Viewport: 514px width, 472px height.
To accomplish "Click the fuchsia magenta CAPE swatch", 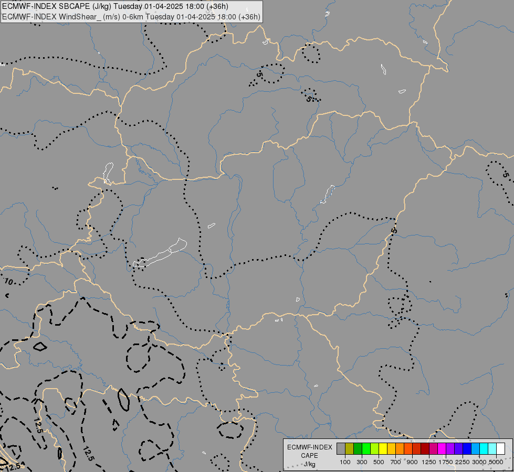I will pos(442,449).
